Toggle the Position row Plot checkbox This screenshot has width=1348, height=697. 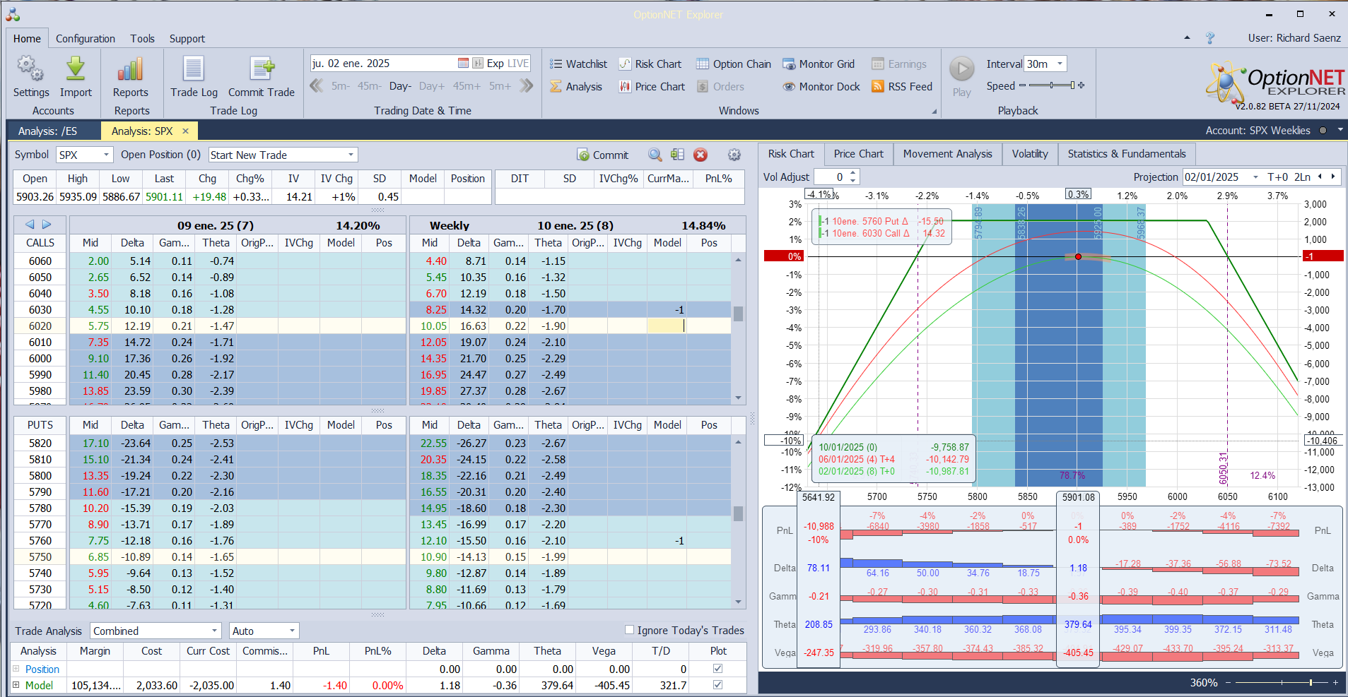718,669
